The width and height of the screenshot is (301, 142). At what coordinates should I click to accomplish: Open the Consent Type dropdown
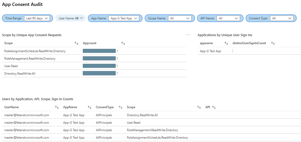pos(282,18)
